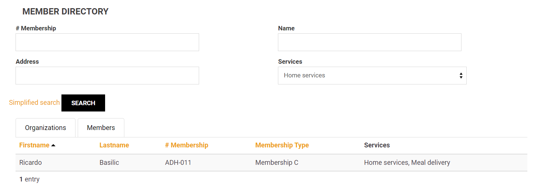Click the Home services, Meal delivery cell
554x190 pixels.
click(407, 163)
